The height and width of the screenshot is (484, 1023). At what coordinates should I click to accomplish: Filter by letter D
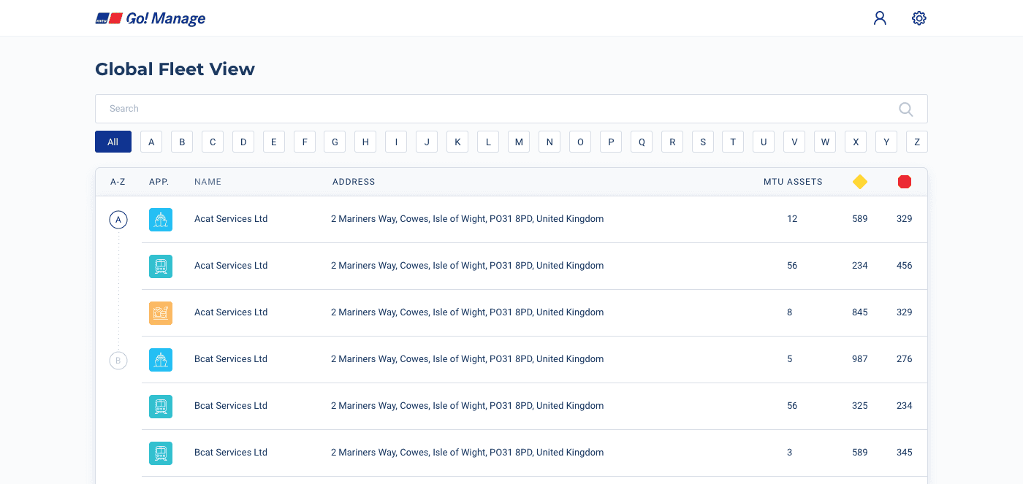[243, 142]
